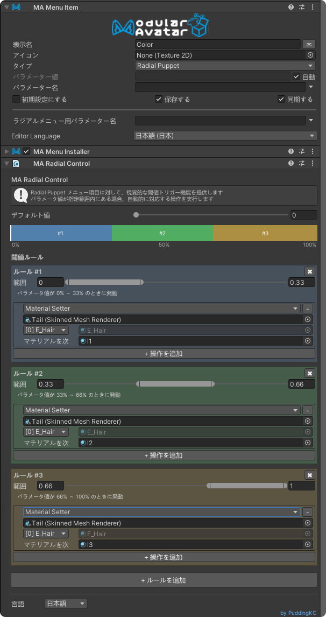The height and width of the screenshot is (617, 326).
Task: Open more options menu of MA Radial Control
Action: click(313, 163)
